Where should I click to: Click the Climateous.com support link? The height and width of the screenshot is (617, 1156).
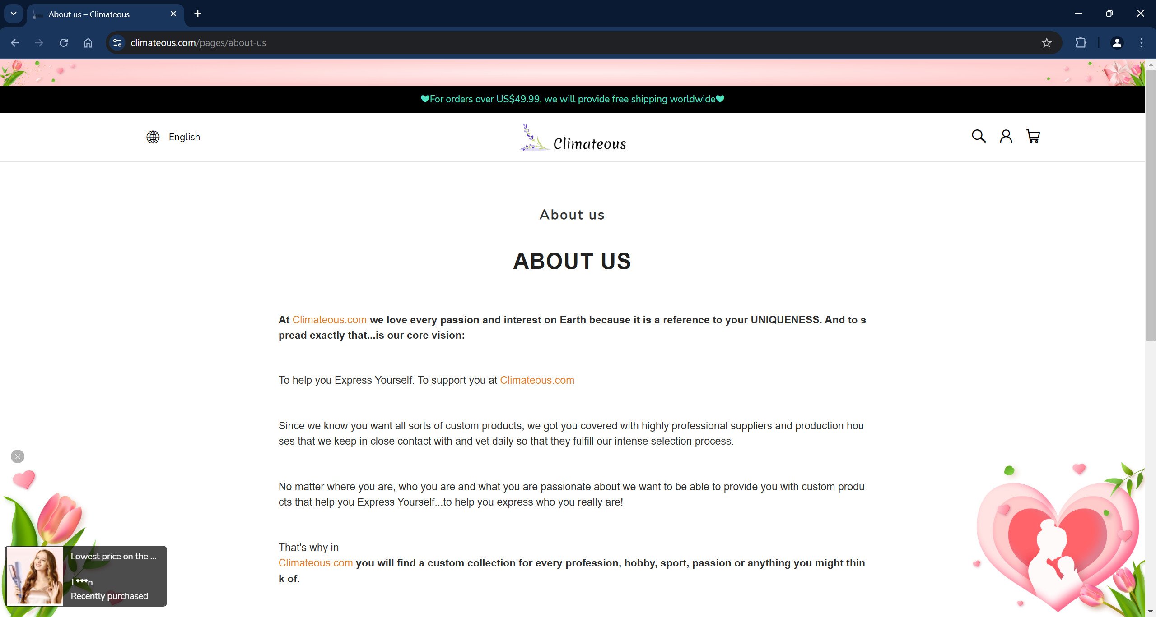(537, 380)
